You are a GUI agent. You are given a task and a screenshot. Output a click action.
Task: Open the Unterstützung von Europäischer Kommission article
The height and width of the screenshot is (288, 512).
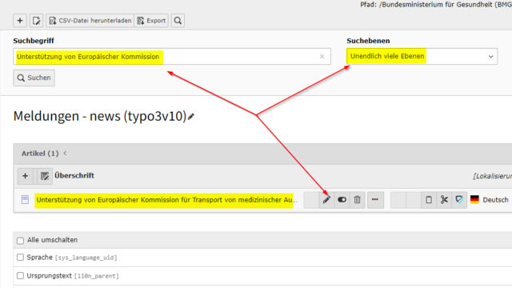(x=166, y=200)
